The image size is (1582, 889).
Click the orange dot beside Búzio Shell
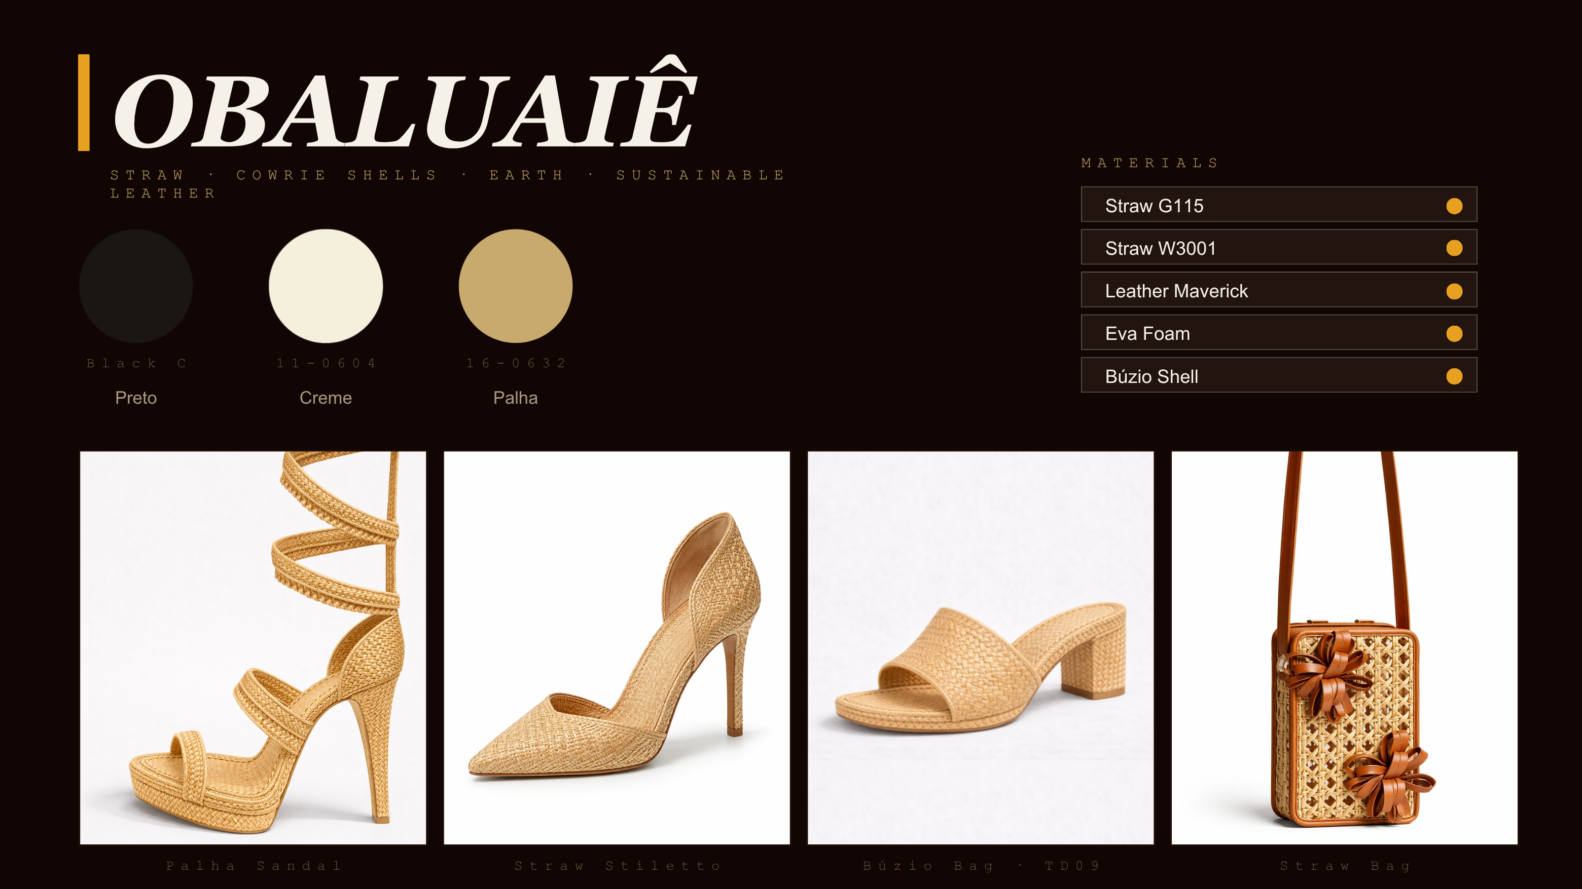[x=1454, y=376]
